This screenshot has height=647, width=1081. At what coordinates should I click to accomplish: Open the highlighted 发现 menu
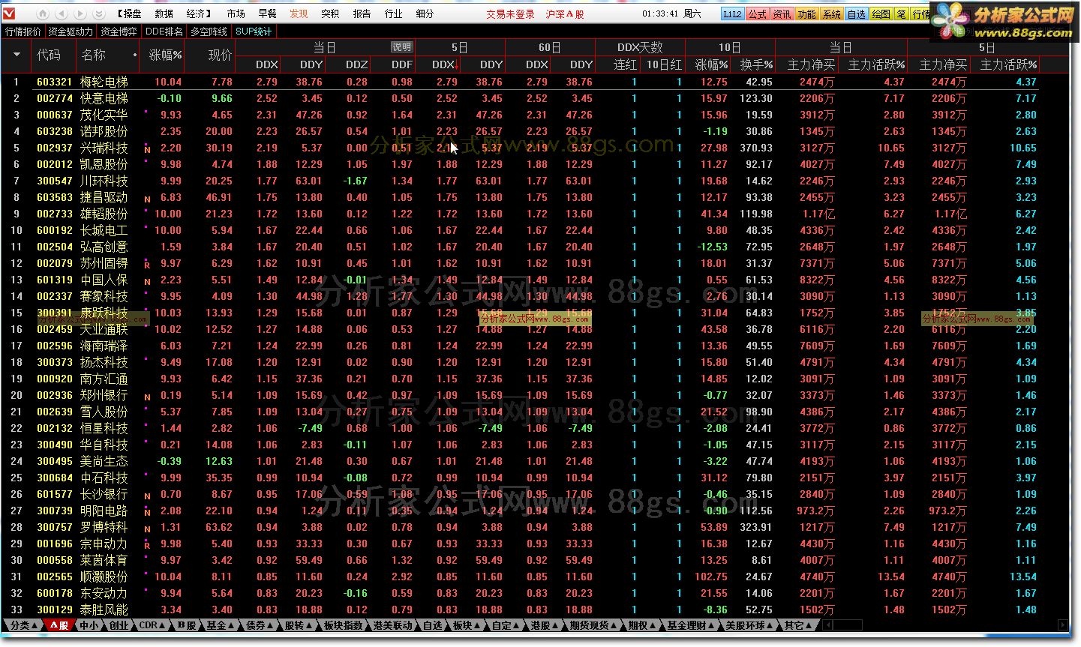299,13
